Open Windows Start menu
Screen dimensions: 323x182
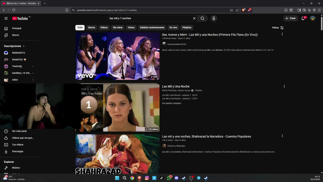tap(117, 178)
